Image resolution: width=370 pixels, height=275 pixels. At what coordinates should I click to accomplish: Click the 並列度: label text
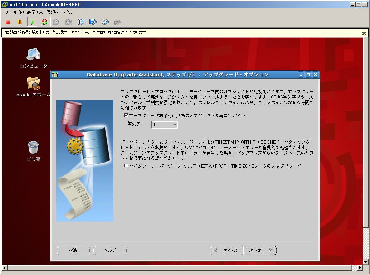click(135, 124)
